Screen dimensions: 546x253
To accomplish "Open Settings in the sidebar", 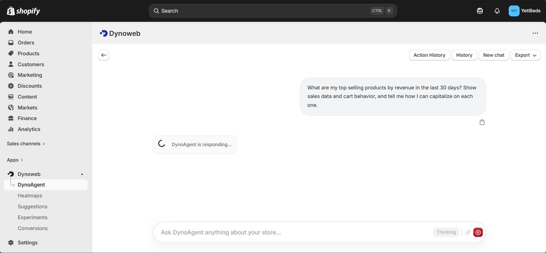I will tap(28, 243).
